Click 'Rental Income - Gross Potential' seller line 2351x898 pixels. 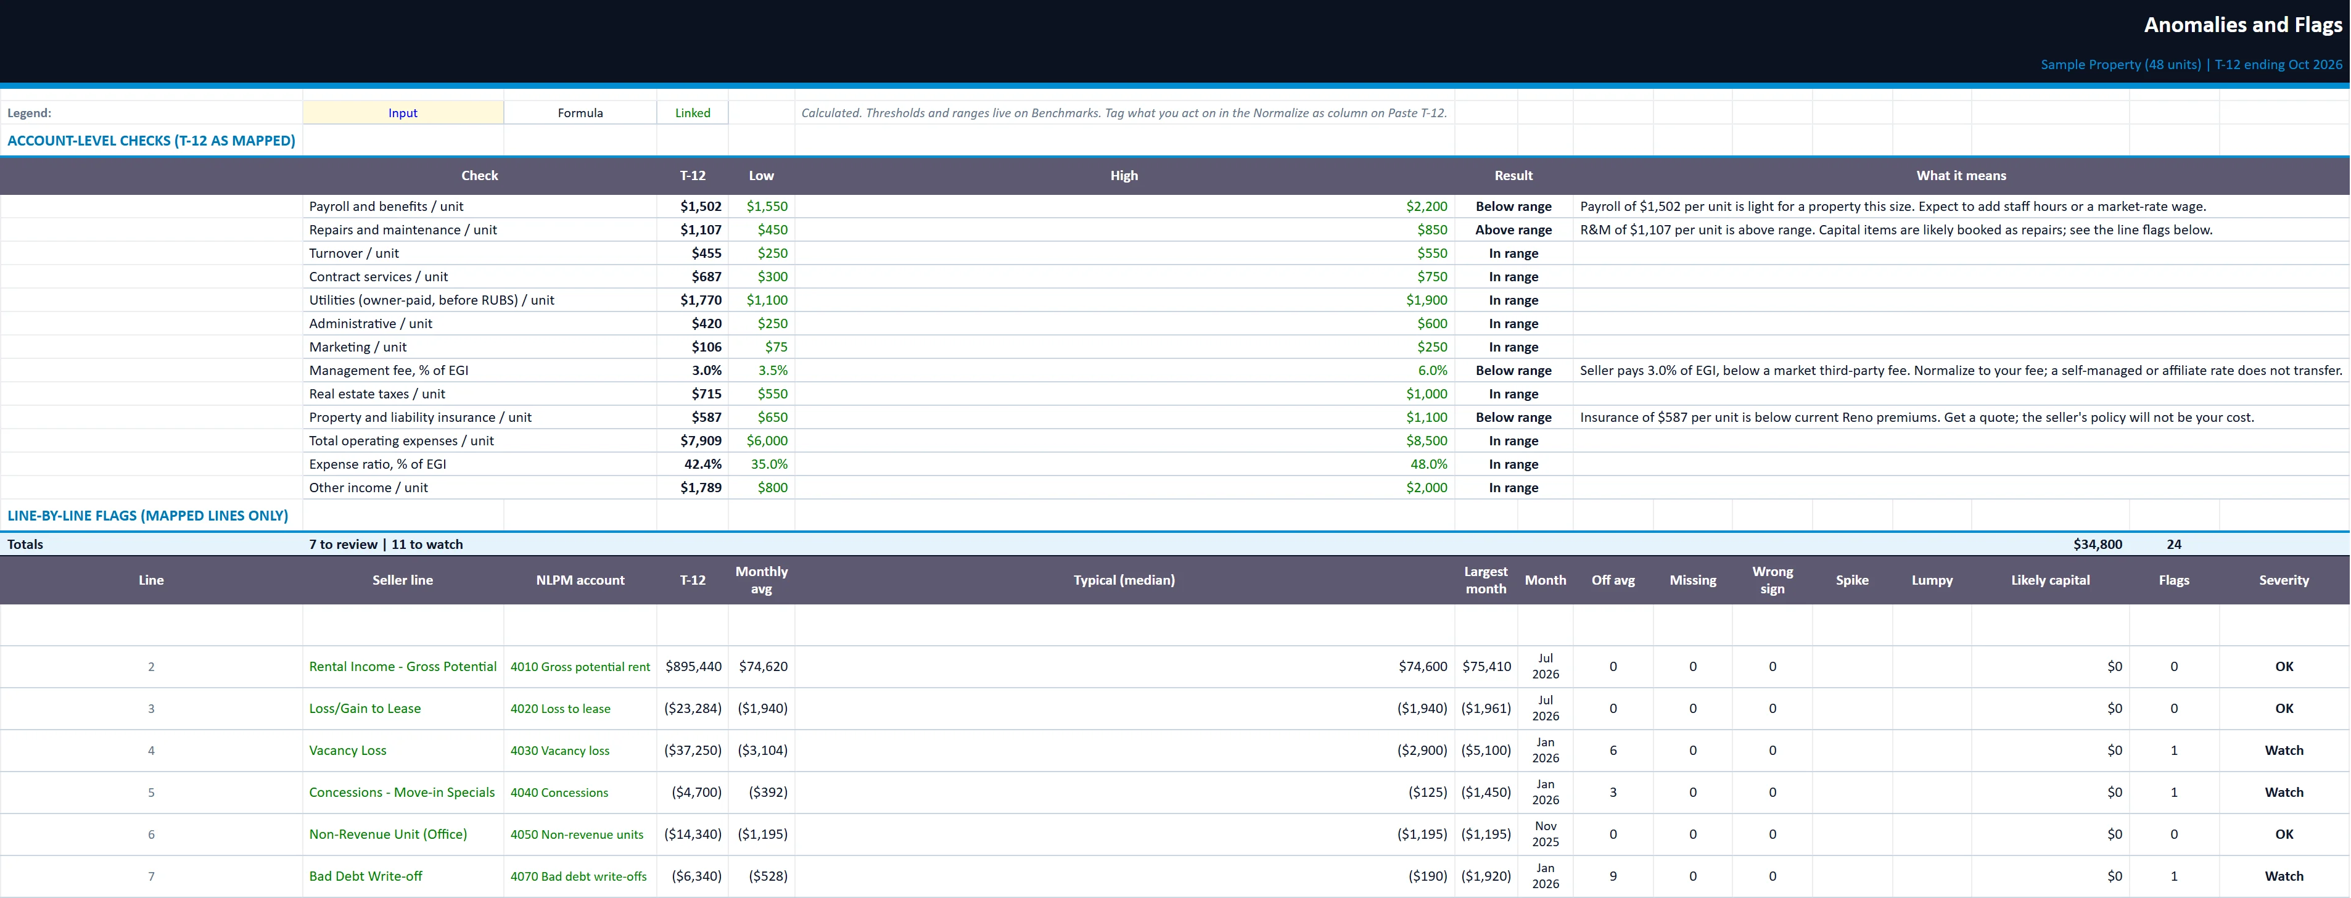pos(403,667)
